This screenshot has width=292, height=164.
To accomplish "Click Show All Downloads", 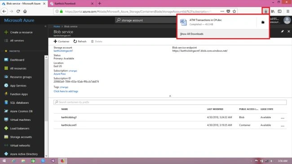I will click(x=192, y=34).
